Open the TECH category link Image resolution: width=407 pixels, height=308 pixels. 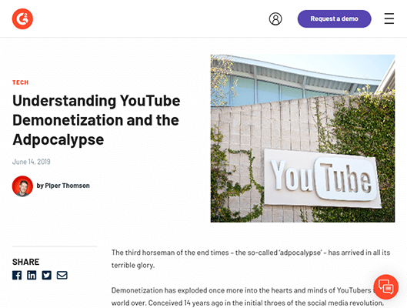[x=21, y=82]
